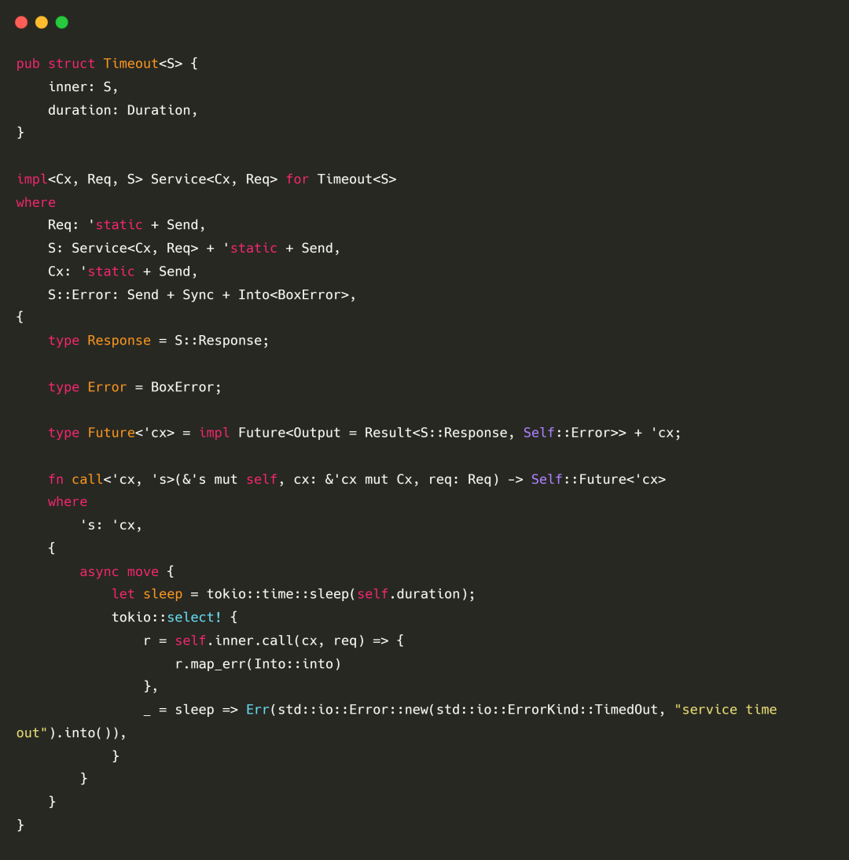Screen dimensions: 849x860
Task: Click the 'sleep' variable in let statement
Action: pos(163,594)
